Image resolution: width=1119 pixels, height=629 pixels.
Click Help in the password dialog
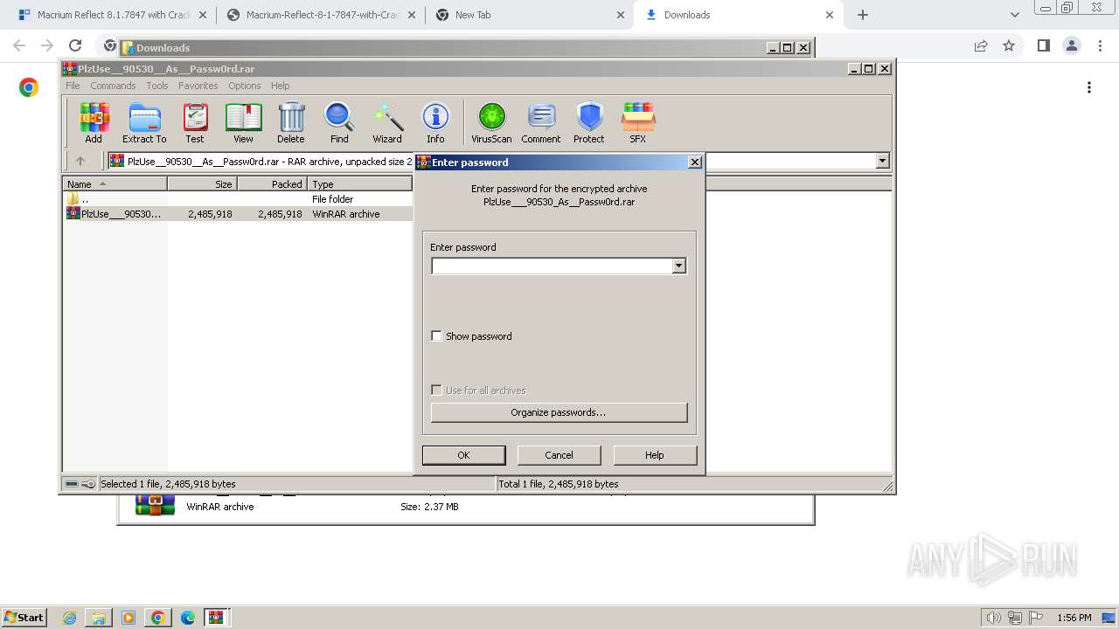coord(655,455)
